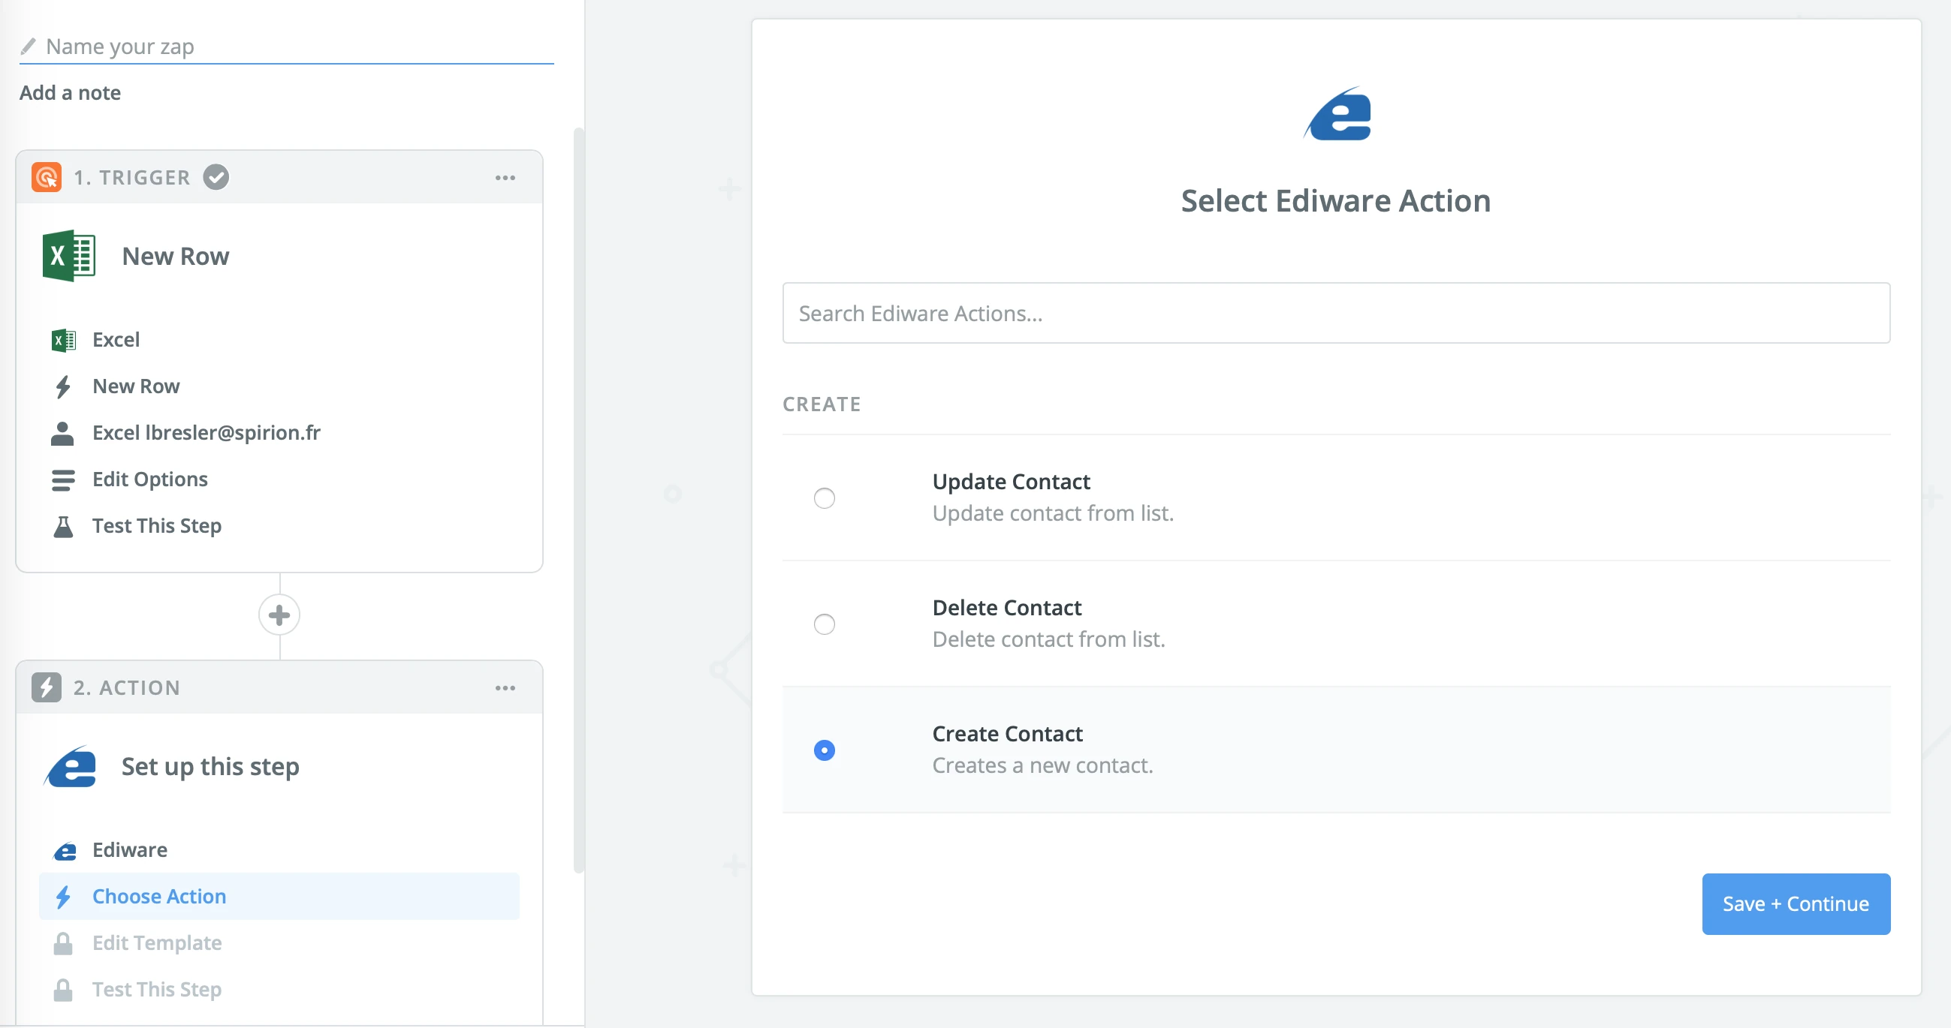Open the action step three-dot menu

click(505, 688)
